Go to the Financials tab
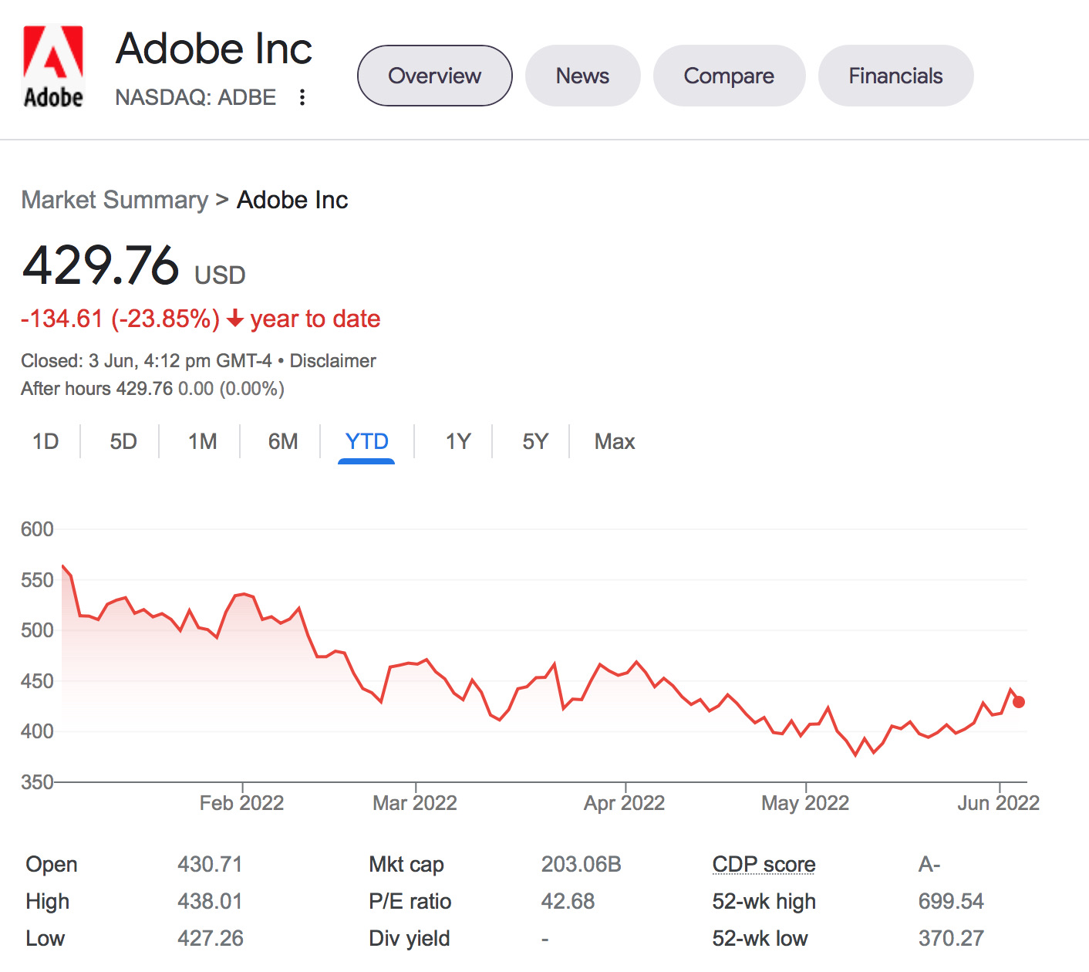 (895, 76)
